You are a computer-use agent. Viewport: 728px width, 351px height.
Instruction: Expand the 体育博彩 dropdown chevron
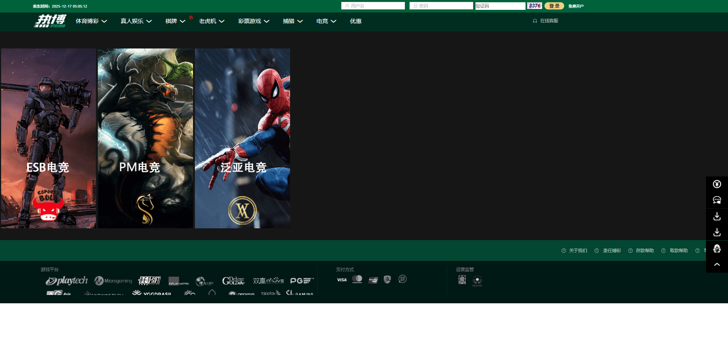(104, 21)
